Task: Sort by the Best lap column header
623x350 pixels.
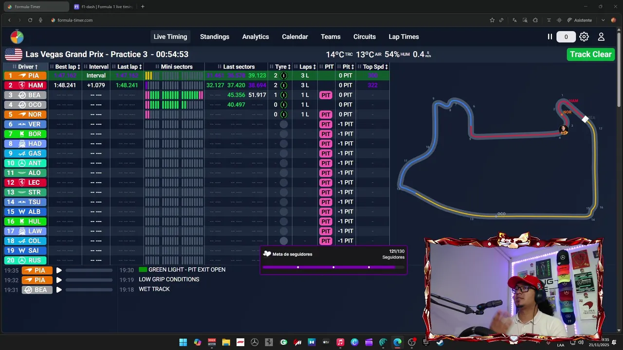Action: (x=66, y=67)
